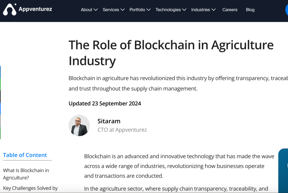Viewport: 288px width, 193px height.
Task: Jump to What Is Blockchain in Agriculture?
Action: tap(26, 174)
